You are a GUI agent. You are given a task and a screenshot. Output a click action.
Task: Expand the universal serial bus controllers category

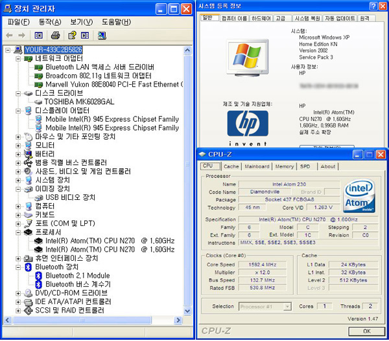pos(18,162)
